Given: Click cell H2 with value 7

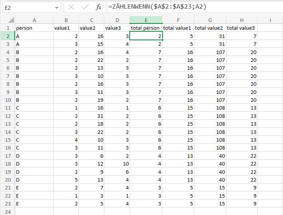Looking at the screenshot, I should coord(242,36).
